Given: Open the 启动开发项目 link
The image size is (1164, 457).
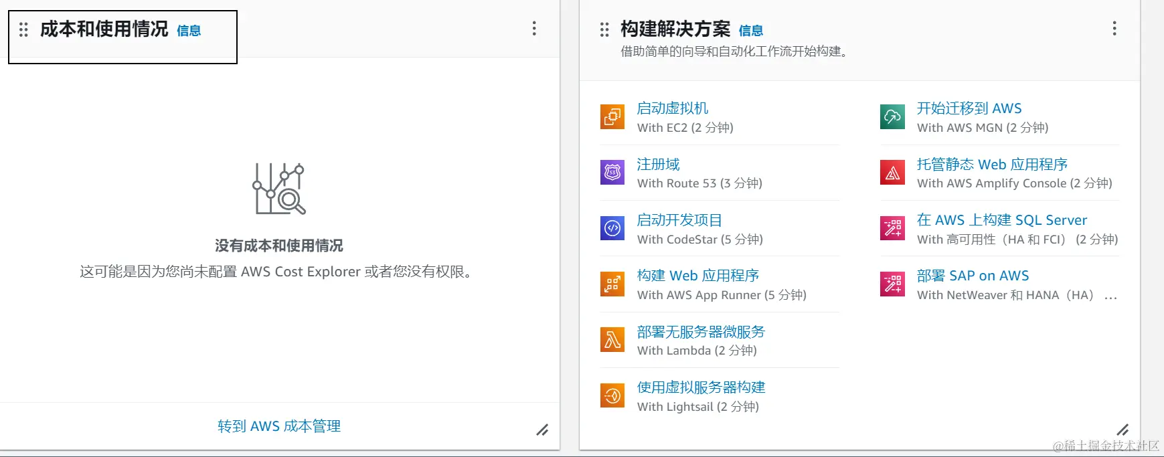Looking at the screenshot, I should (679, 220).
